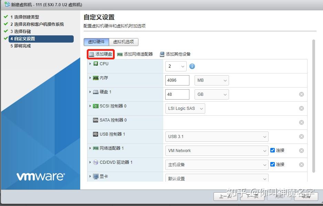Click the network adapter 1 icon
The image size is (323, 206).
click(x=96, y=148)
